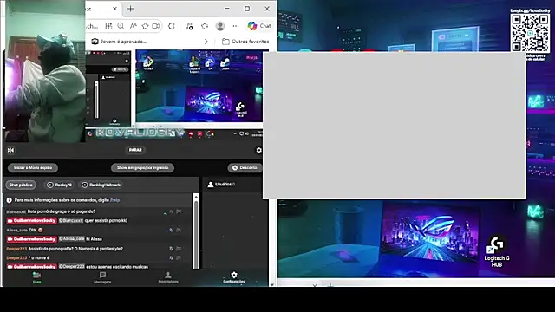Open the 'Jovem é aprovado...' bookmark
555x312 pixels.
(x=120, y=42)
